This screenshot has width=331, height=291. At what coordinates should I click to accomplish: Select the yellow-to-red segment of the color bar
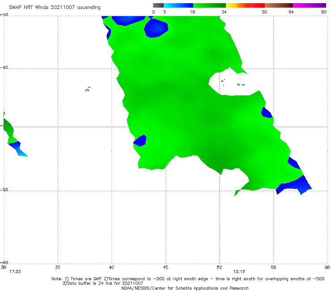point(245,5)
